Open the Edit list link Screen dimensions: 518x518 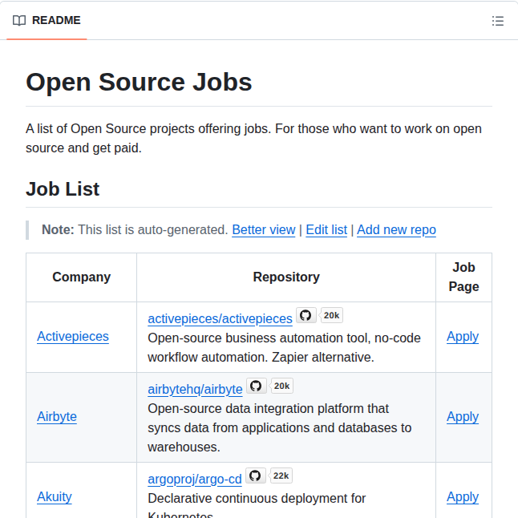[x=326, y=229]
